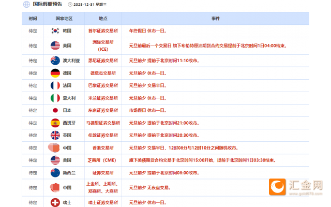
Task: Click the 证券交易所 cell in the 新西兰 row
Action: 103,173
